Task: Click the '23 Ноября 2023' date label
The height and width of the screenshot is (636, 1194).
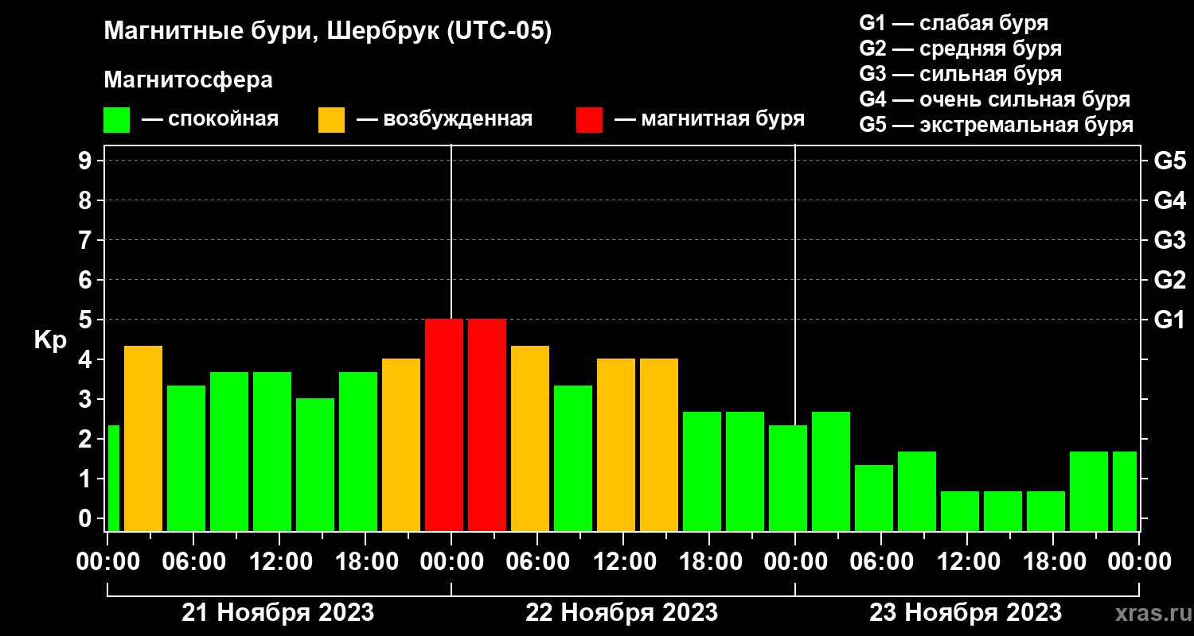Action: [966, 613]
